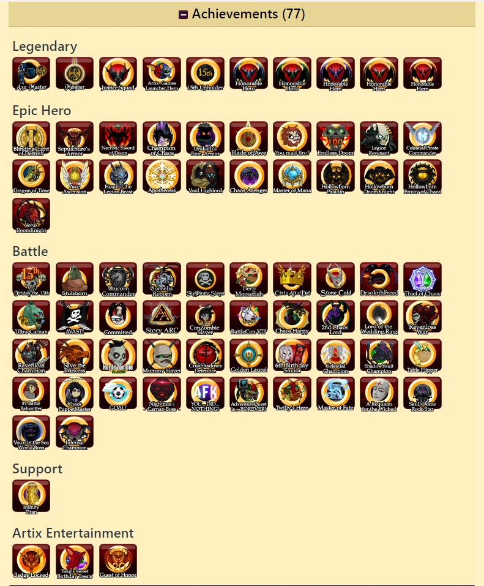484x586 pixels.
Task: Select the Table Flipper badge
Action: 422,356
